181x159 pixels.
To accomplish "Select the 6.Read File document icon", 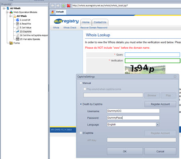I will 18,24.
